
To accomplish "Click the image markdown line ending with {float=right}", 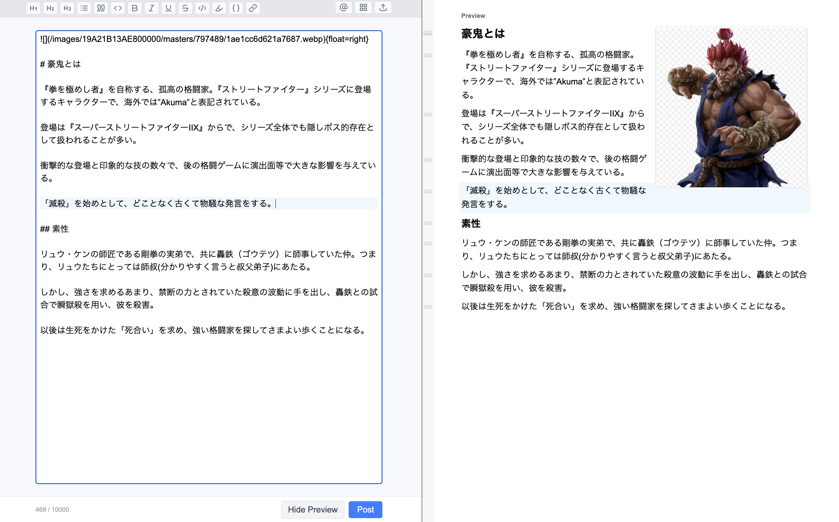I will click(x=204, y=39).
